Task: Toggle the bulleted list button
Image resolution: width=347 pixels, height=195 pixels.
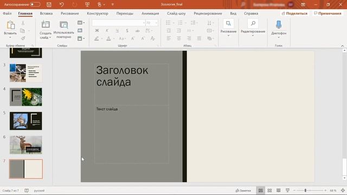Action: 168,23
